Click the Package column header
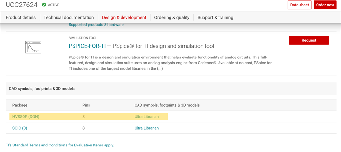Image resolution: width=341 pixels, height=152 pixels. pos(20,105)
